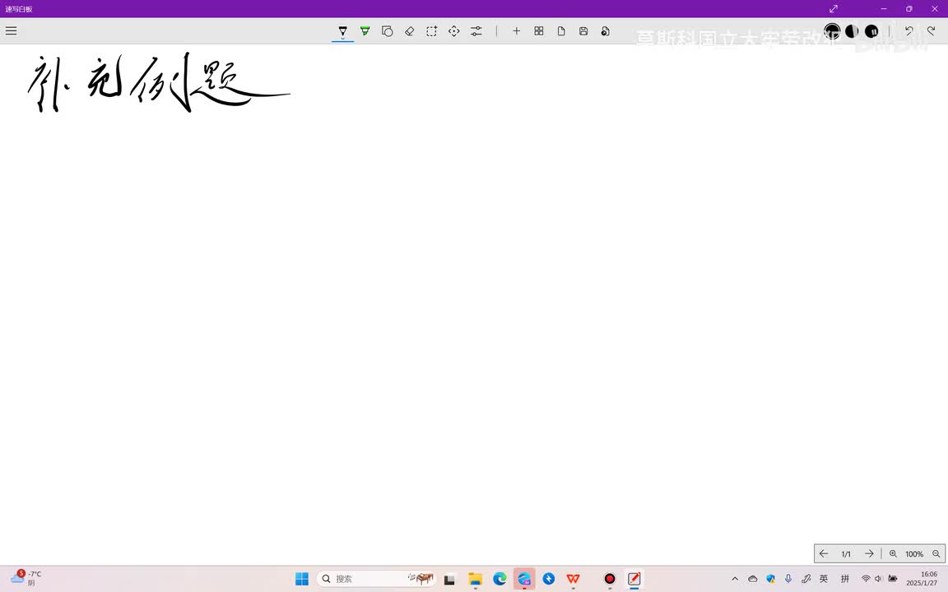
Task: Create a new blank document
Action: tap(561, 30)
